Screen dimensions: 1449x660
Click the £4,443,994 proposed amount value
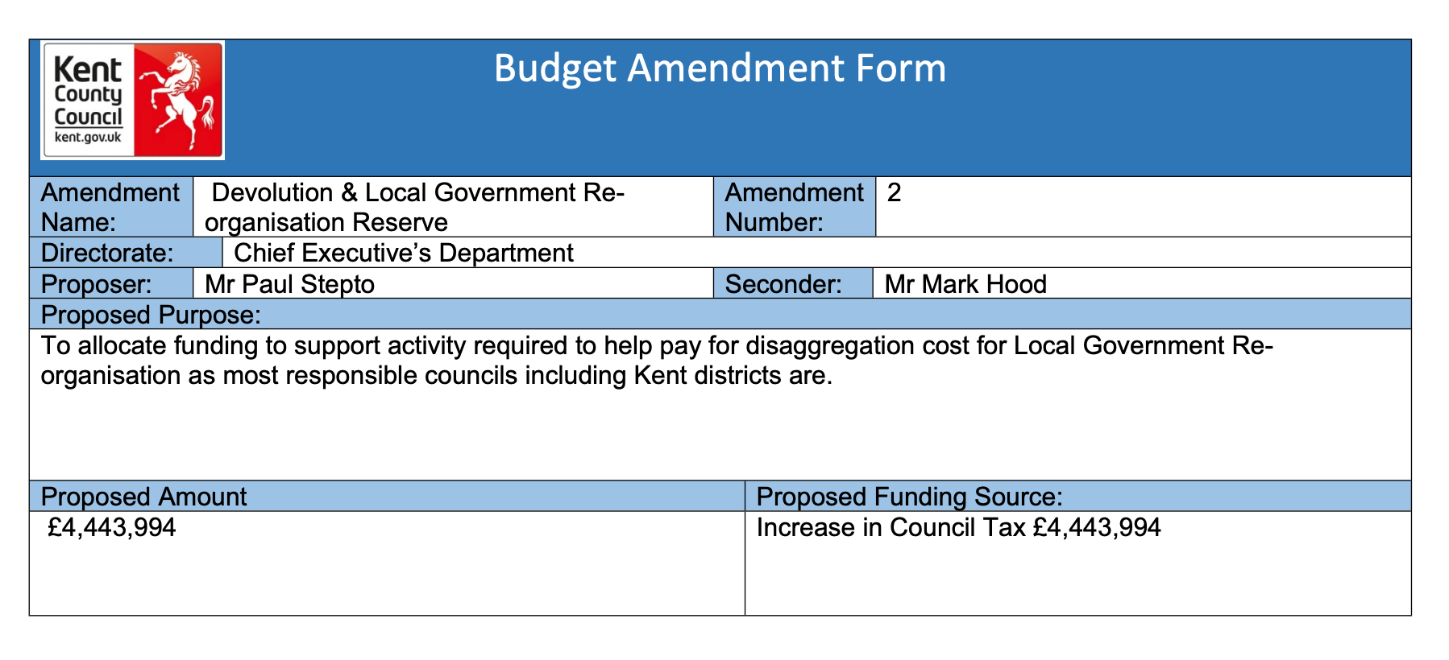pos(112,528)
